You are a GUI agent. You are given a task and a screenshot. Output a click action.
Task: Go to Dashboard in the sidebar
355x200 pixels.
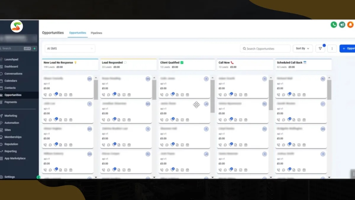point(11,67)
